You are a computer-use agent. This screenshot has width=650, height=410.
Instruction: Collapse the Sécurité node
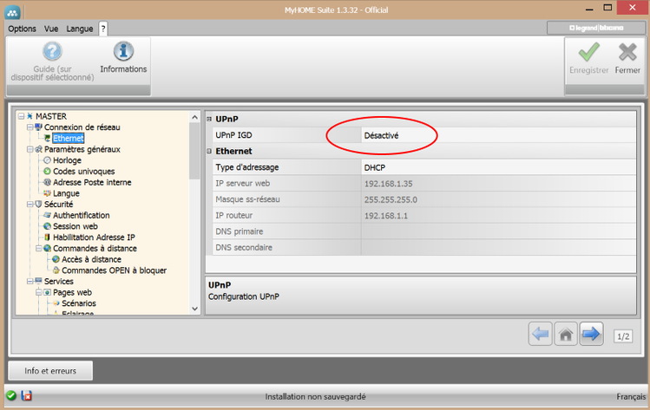[x=30, y=205]
